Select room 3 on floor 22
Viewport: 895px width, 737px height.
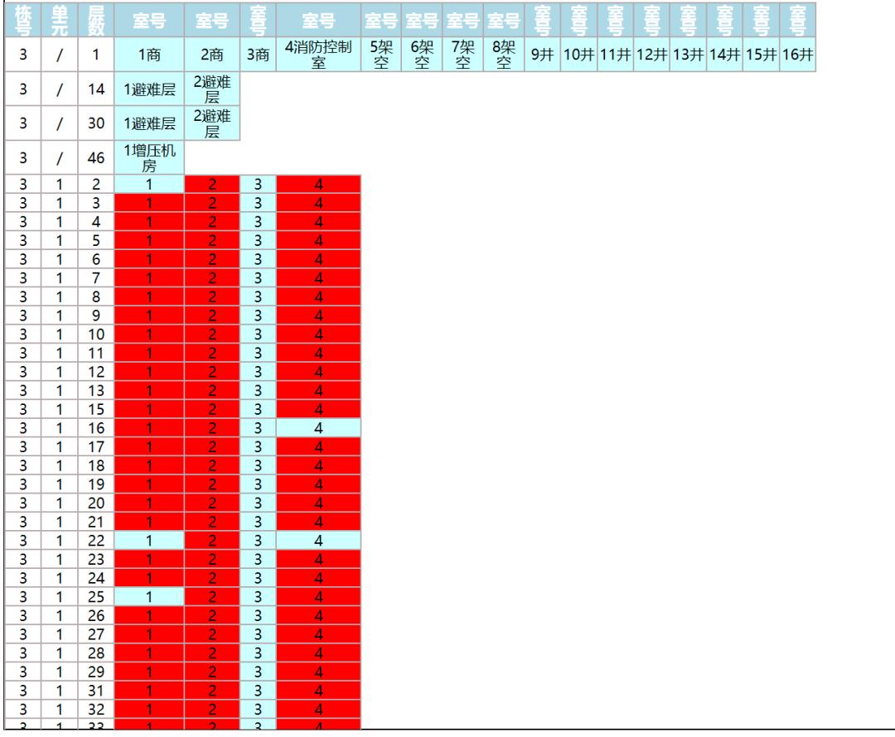click(x=258, y=540)
